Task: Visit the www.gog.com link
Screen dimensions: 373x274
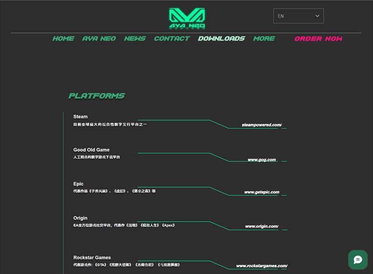Action: coord(262,159)
